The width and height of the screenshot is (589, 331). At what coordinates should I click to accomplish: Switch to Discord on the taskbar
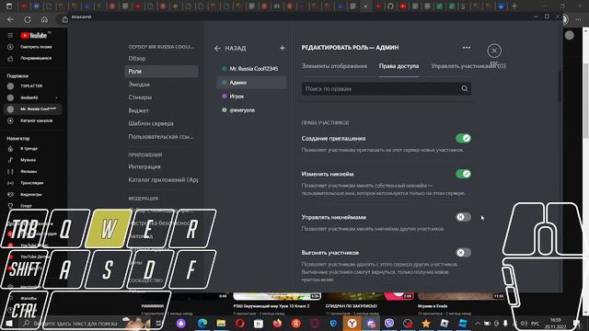tap(371, 323)
